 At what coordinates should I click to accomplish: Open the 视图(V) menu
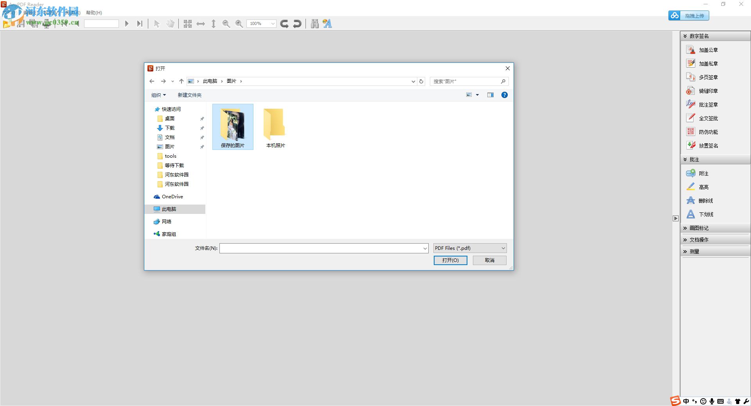(50, 12)
